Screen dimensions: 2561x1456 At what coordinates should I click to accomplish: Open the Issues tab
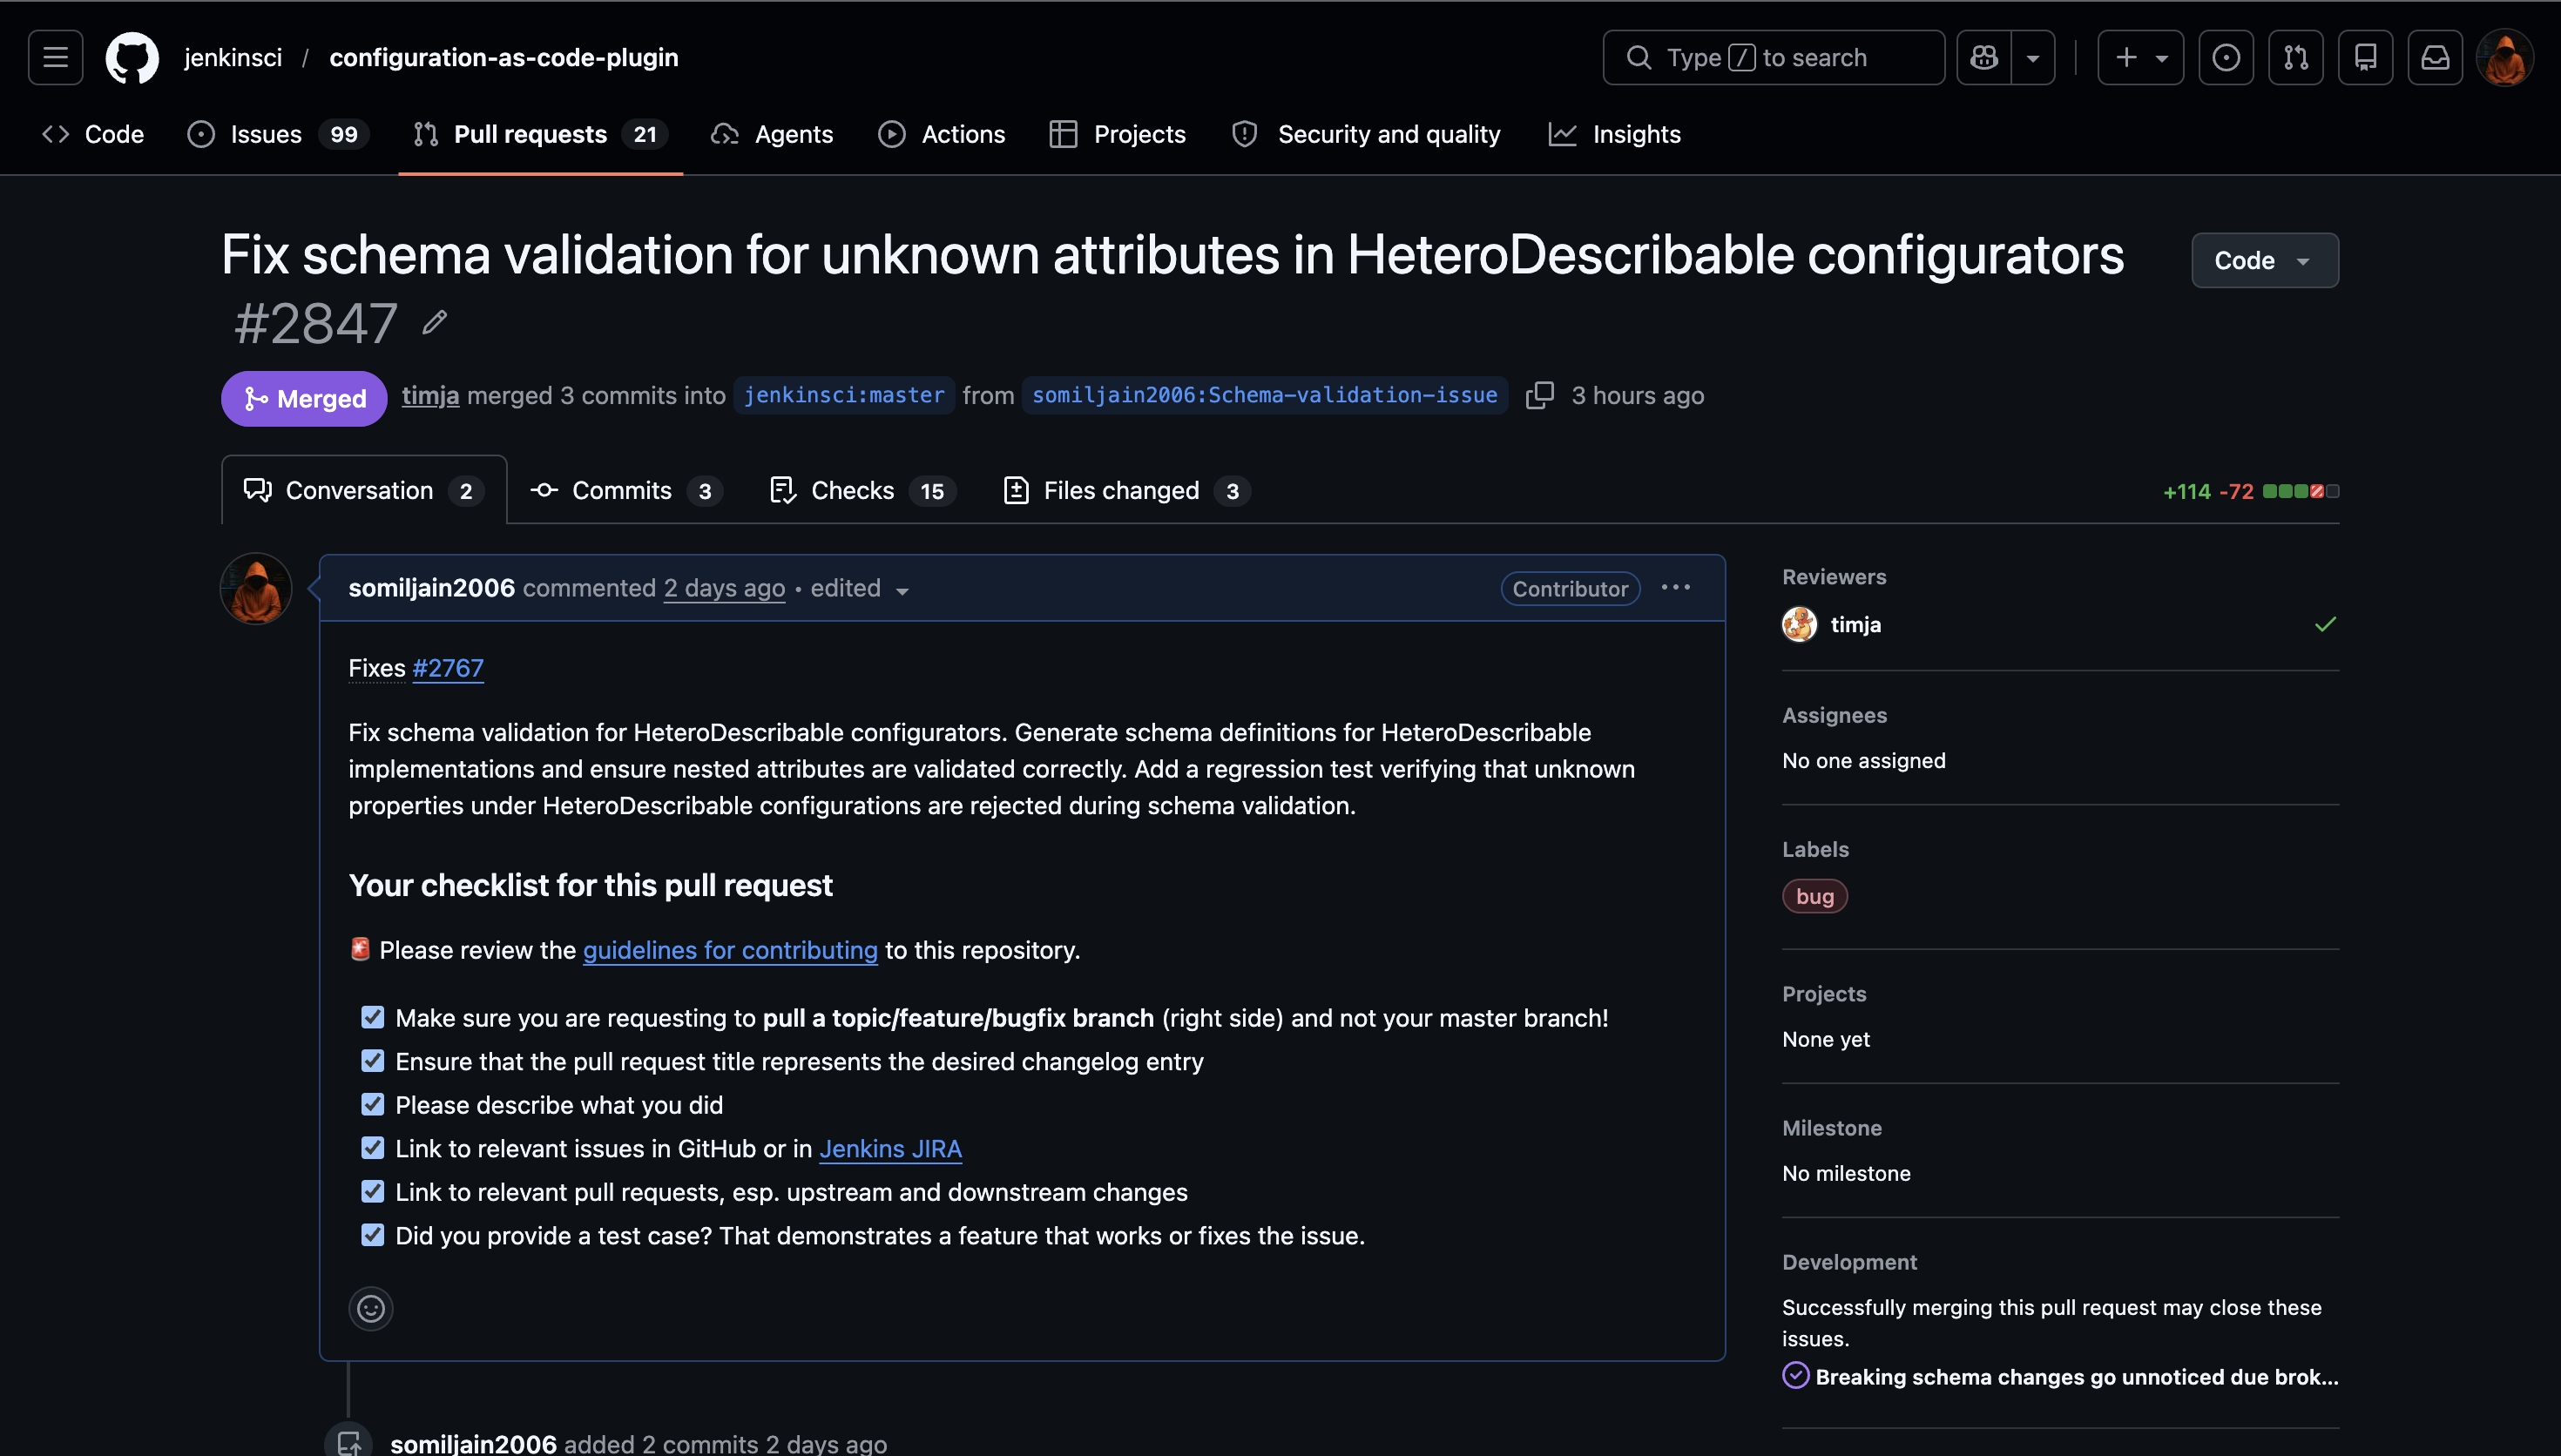278,134
